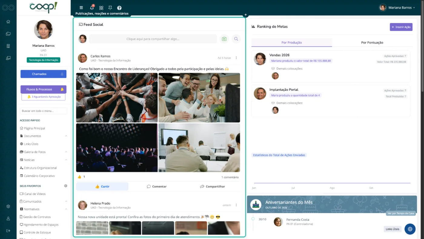424x239 pixels.
Task: Open the favorites settings gear icon
Action: coord(66,186)
